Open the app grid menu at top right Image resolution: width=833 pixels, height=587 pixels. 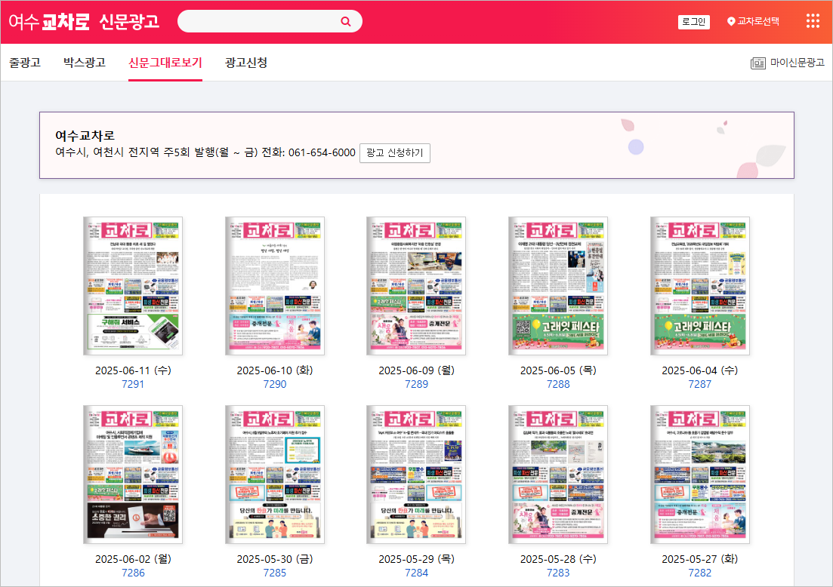point(812,20)
